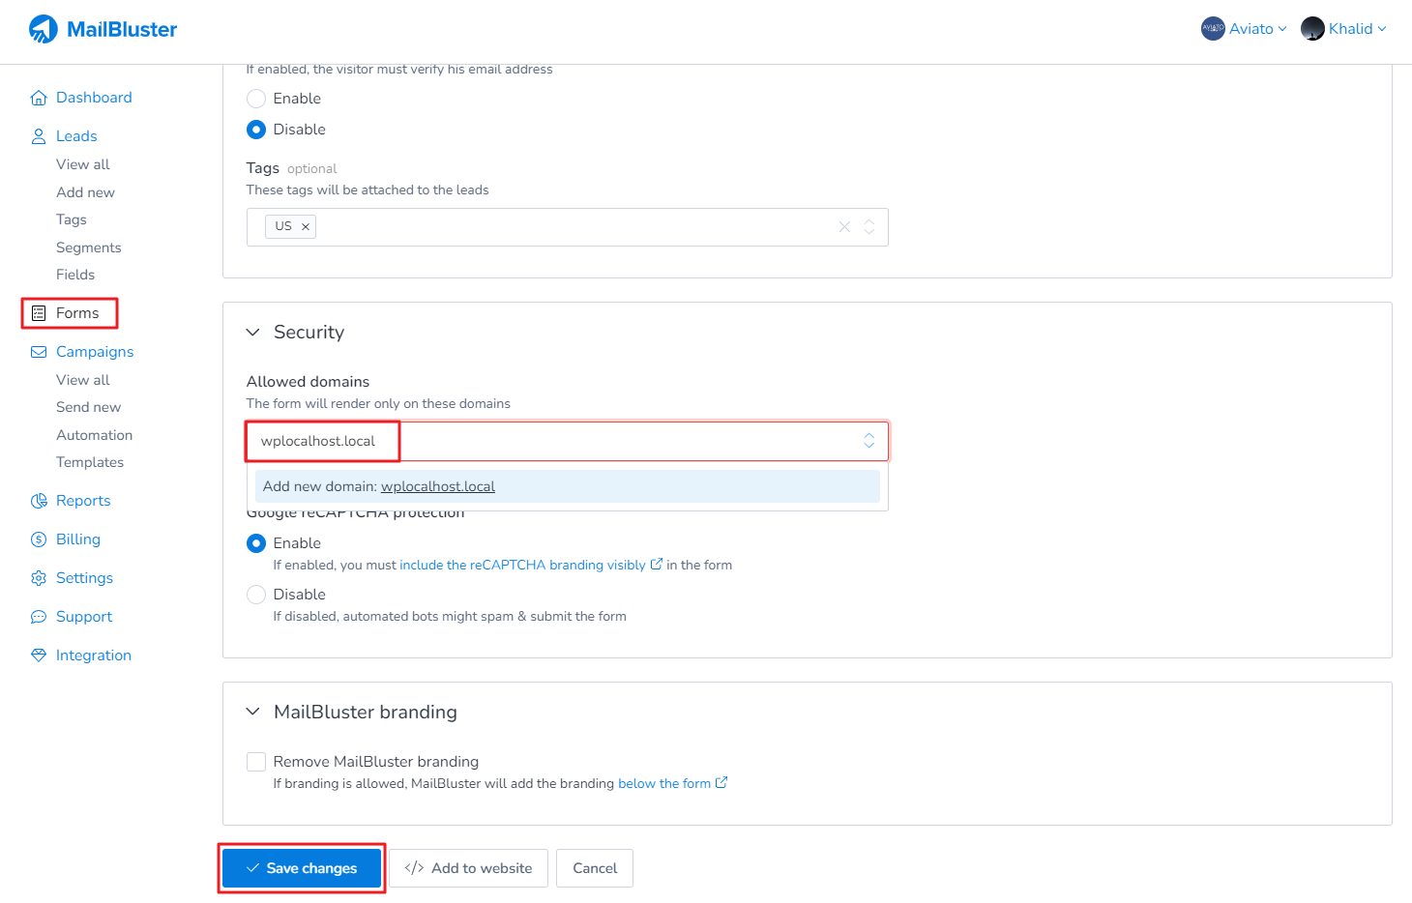Remove the US tag with its x

point(306,227)
